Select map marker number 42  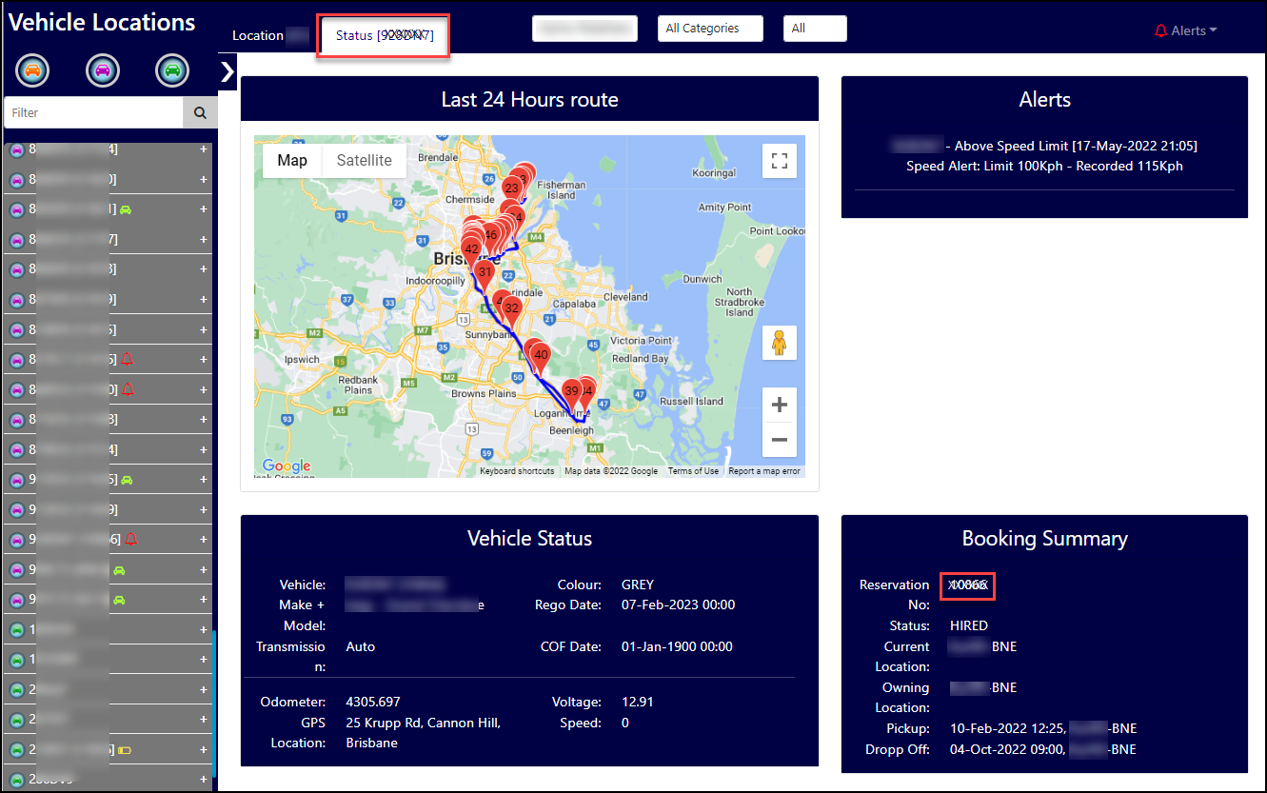click(470, 251)
